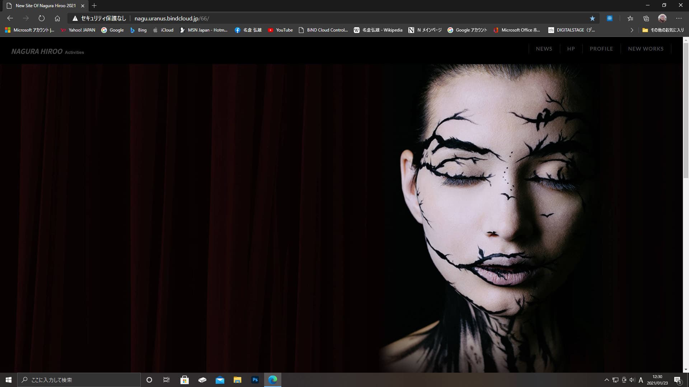The width and height of the screenshot is (689, 387).
Task: Open the favorites list icon
Action: [x=630, y=18]
